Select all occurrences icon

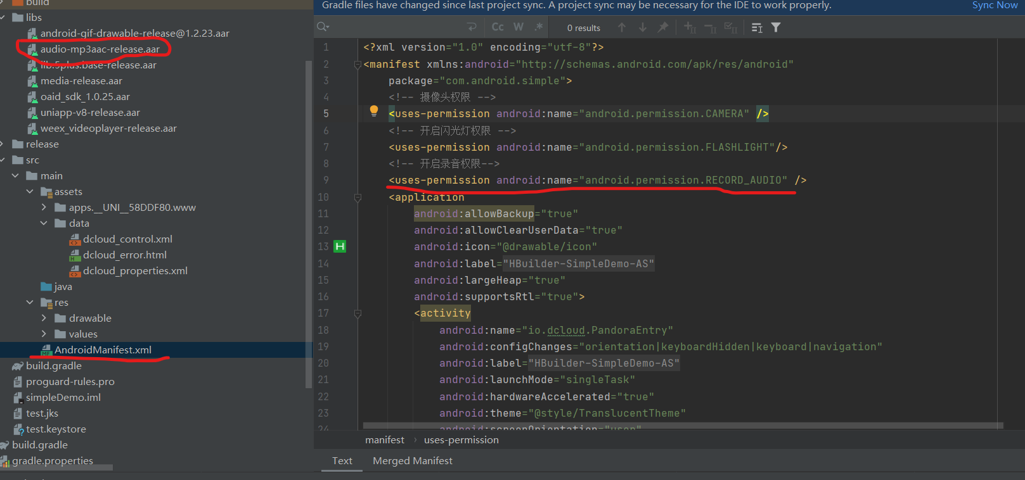[x=731, y=27]
